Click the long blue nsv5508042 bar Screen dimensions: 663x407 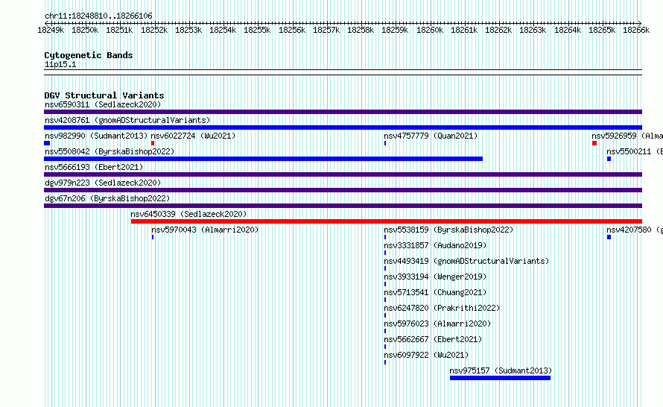264,159
